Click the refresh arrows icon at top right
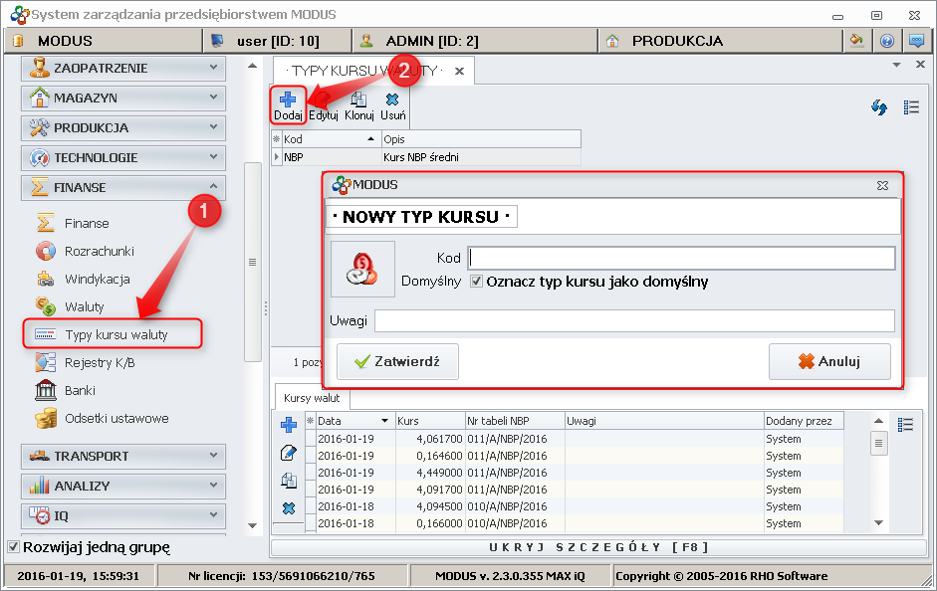 879,107
